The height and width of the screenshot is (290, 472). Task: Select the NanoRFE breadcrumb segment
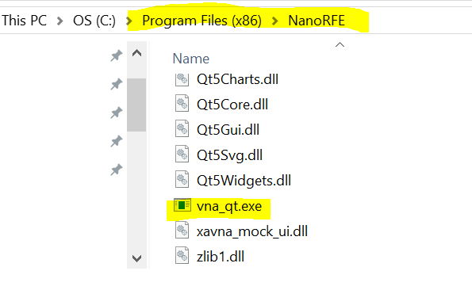317,21
